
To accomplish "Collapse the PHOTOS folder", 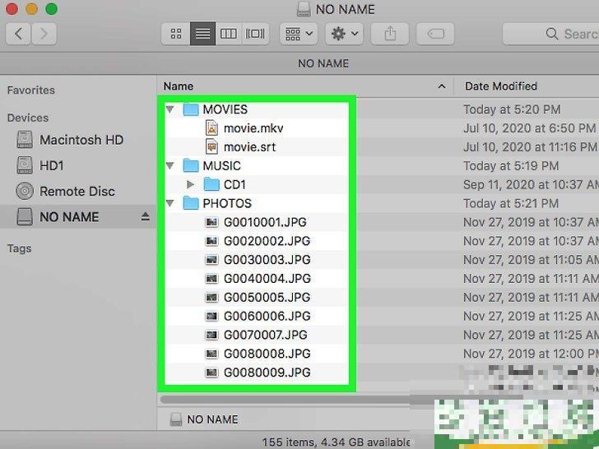I will (170, 204).
